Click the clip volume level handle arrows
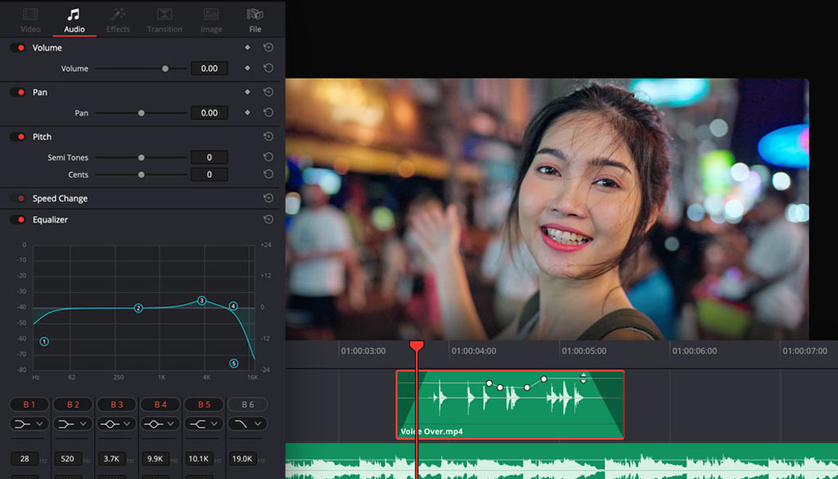This screenshot has width=838, height=479. coord(583,378)
